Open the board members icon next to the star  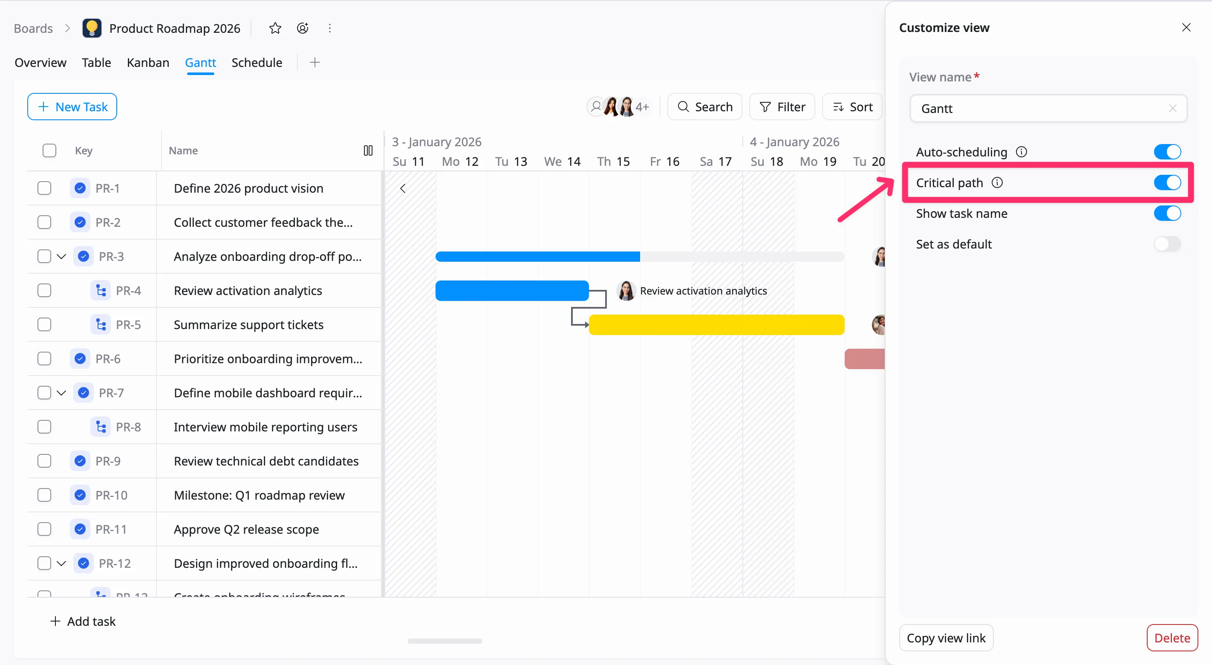point(303,28)
